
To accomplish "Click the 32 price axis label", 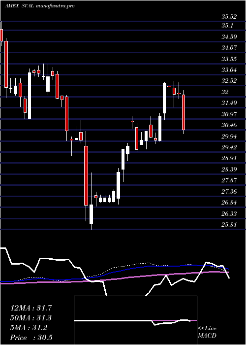I will [x=225, y=92].
